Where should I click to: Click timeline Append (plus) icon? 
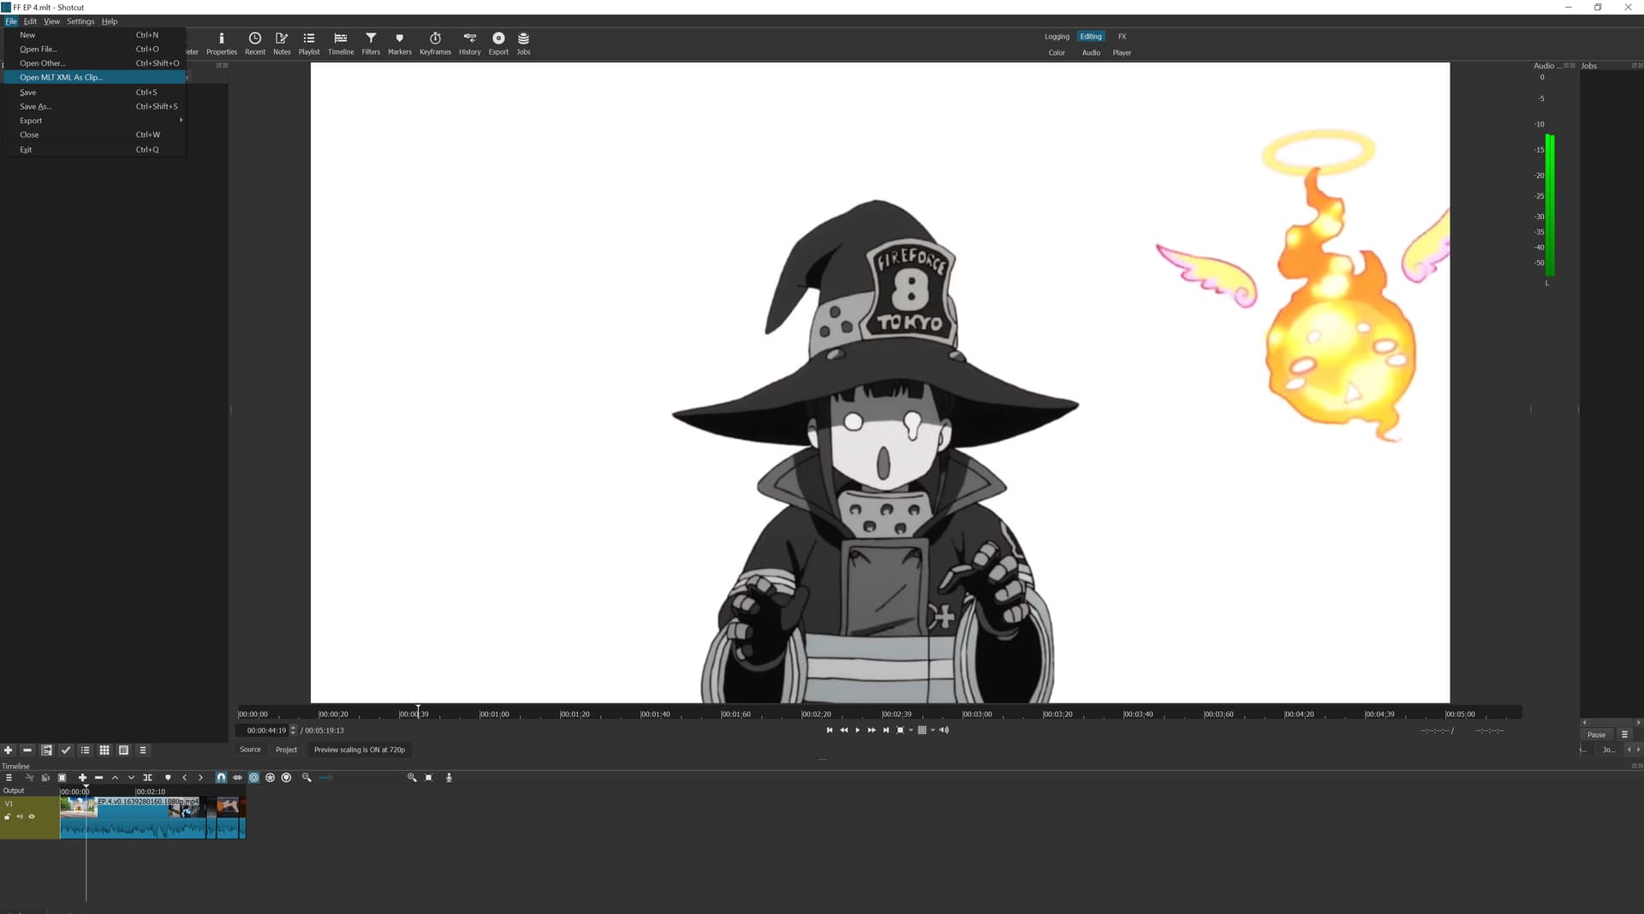82,778
